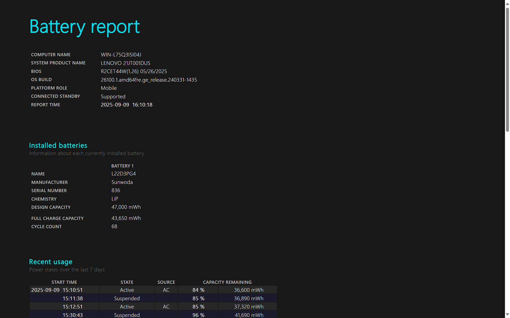
Task: Click the Installed batteries heading
Action: click(x=58, y=145)
